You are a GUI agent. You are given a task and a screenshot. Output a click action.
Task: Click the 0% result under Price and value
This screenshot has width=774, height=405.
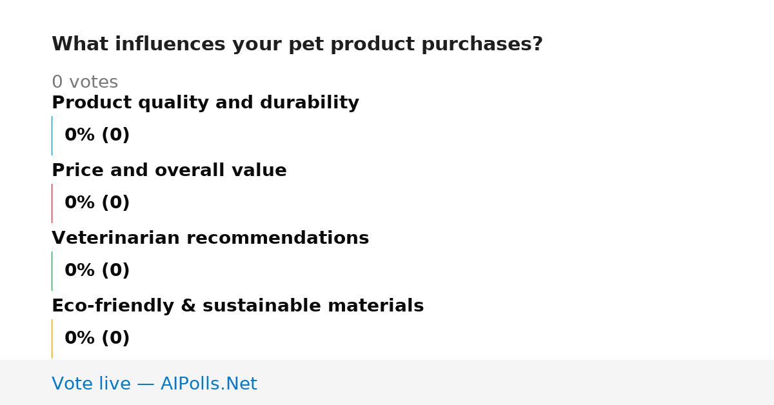[x=80, y=203]
